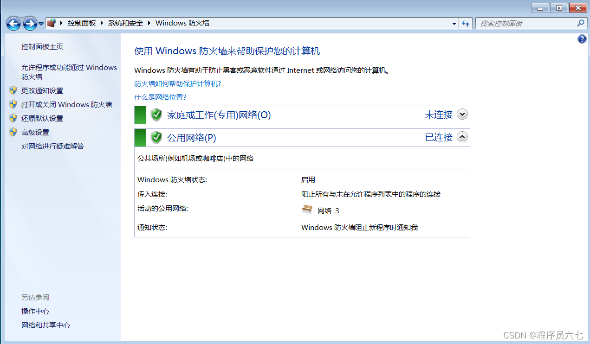This screenshot has width=590, height=344.
Task: Go back with the Back arrow button
Action: (13, 23)
